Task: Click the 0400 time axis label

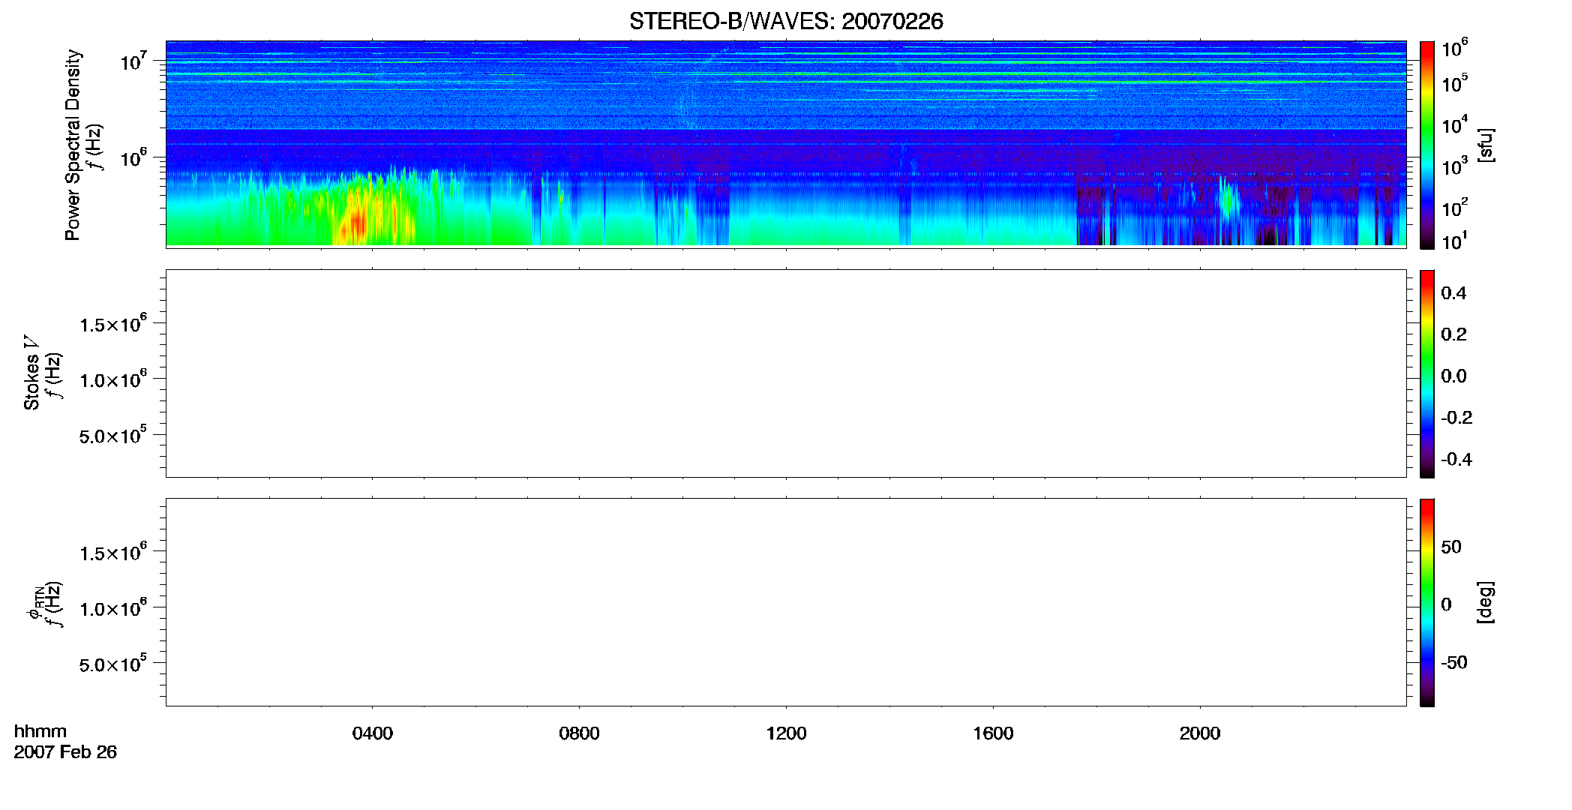Action: click(x=372, y=733)
